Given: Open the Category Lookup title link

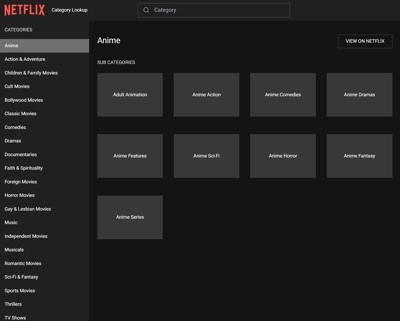Looking at the screenshot, I should 69,10.
